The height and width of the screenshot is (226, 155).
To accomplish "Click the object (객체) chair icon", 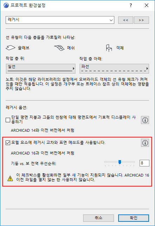I will (109, 48).
